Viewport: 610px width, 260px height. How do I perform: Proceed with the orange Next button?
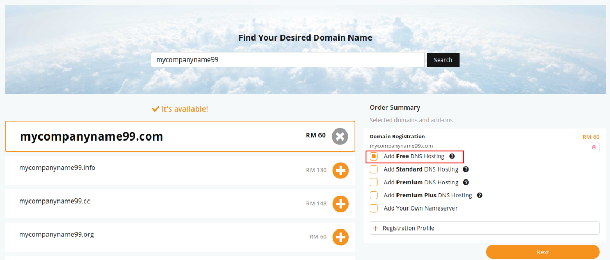[x=543, y=252]
